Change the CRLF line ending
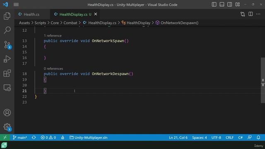 [229, 137]
